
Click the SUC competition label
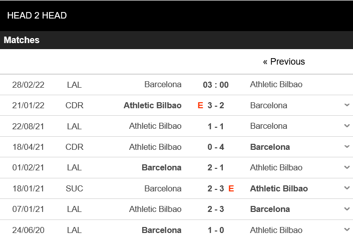click(x=74, y=188)
